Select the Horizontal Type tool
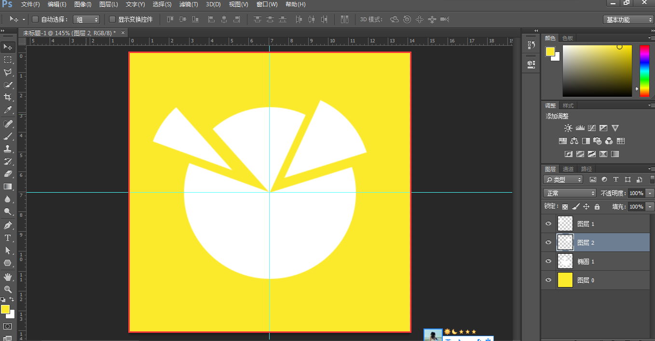Screen dimensions: 655x341 coord(8,238)
